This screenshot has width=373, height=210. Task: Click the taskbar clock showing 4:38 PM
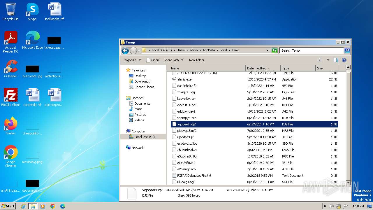coord(358,206)
